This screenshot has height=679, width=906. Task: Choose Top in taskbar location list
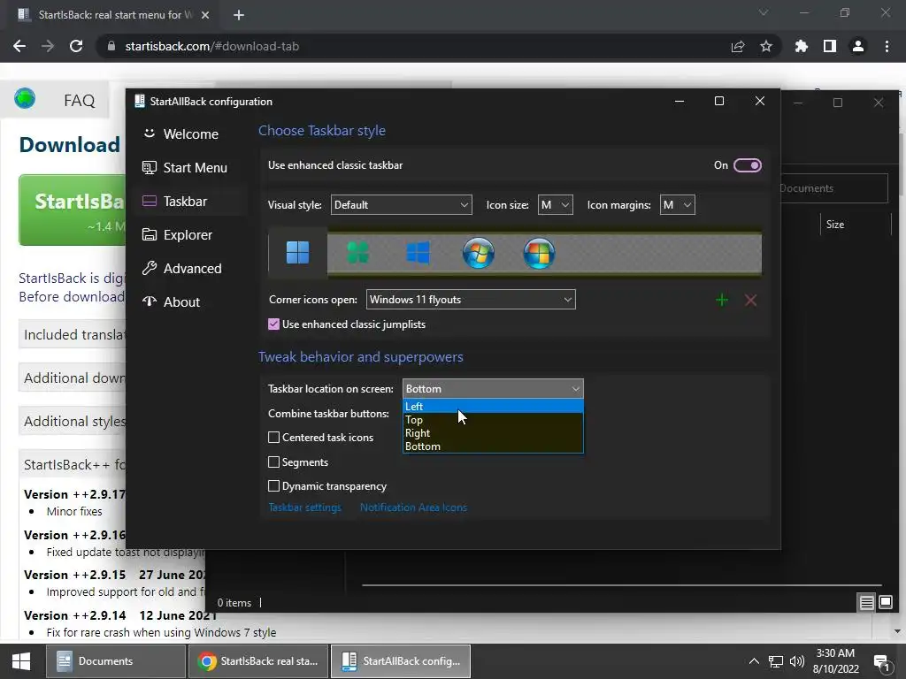pyautogui.click(x=493, y=420)
